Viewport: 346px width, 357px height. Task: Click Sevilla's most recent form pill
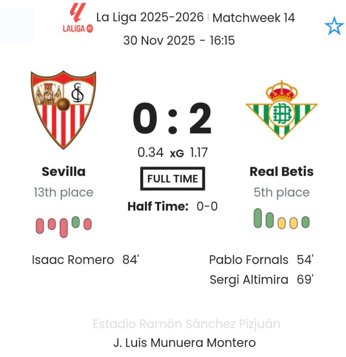87,224
